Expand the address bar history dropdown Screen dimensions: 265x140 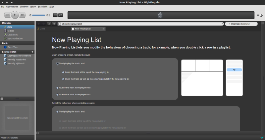(x=222, y=24)
